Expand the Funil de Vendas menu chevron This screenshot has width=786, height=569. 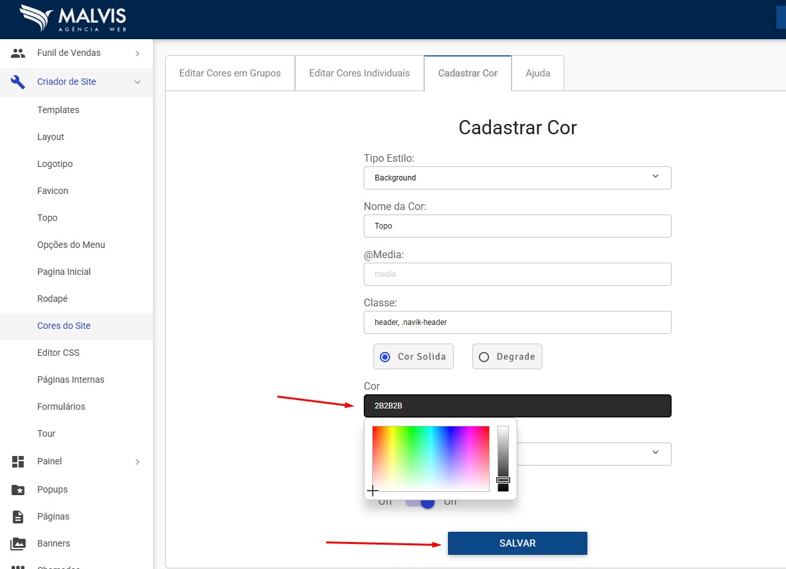pos(138,53)
